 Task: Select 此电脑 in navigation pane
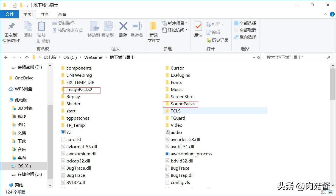[18, 100]
